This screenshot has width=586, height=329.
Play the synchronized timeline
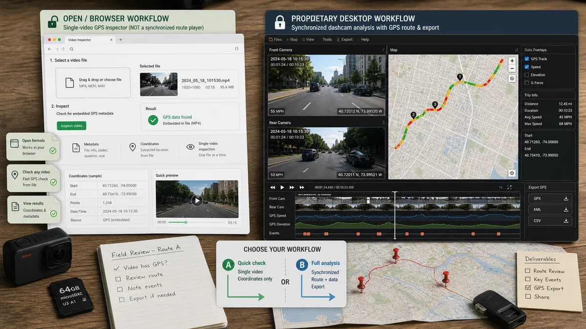pos(282,187)
